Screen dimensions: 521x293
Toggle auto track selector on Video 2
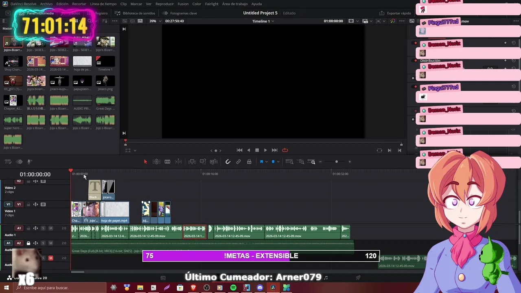[x=35, y=181]
